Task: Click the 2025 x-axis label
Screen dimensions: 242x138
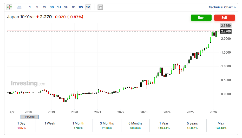Action: point(190,112)
